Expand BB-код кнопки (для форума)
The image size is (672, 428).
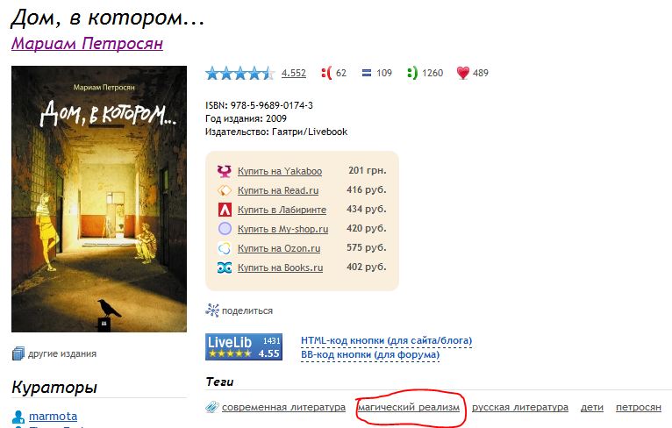tap(370, 354)
